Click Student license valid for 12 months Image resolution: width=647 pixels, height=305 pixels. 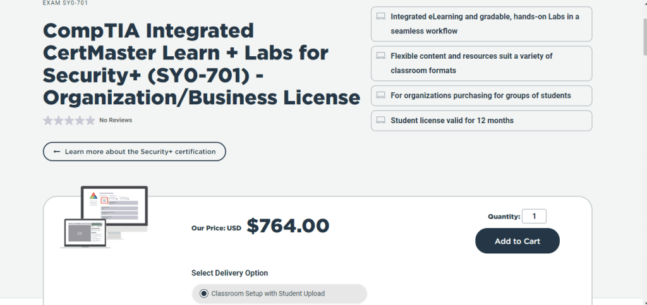pos(452,121)
